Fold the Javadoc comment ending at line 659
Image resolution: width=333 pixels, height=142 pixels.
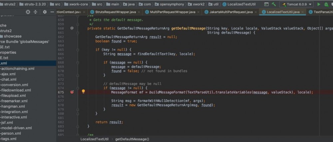78,24
